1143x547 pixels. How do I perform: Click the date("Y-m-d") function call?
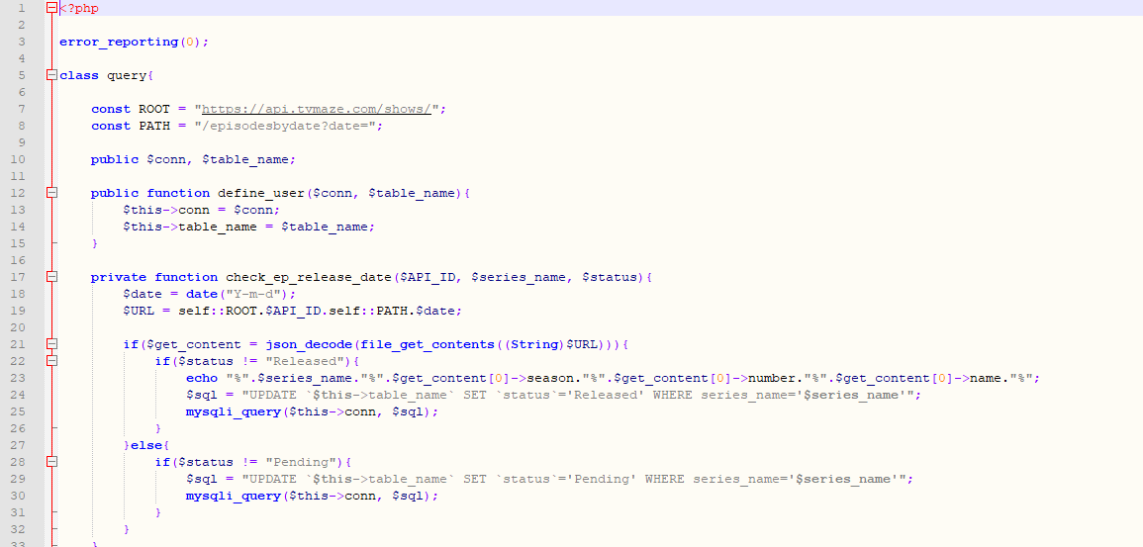pos(239,294)
